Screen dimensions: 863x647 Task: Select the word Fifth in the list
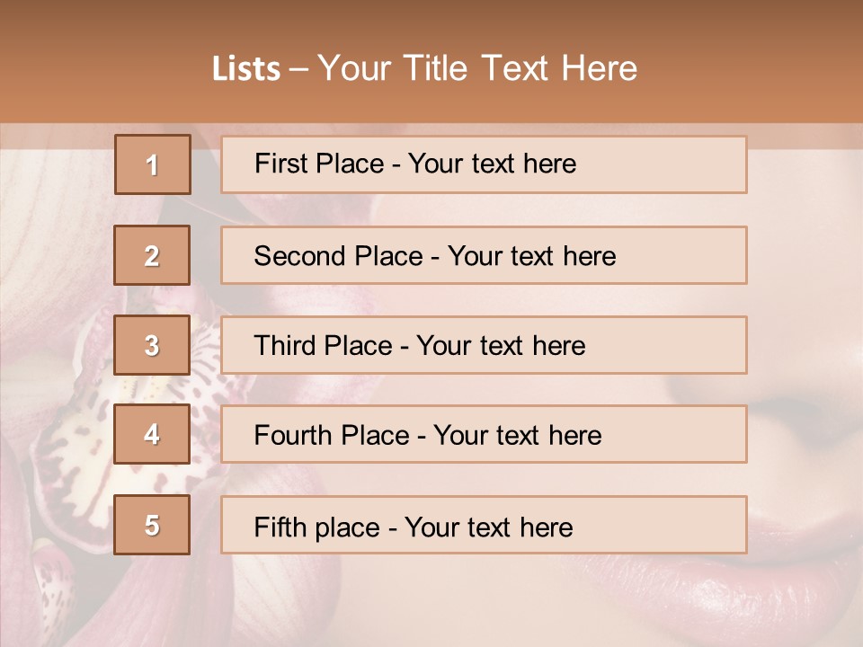[x=279, y=527]
